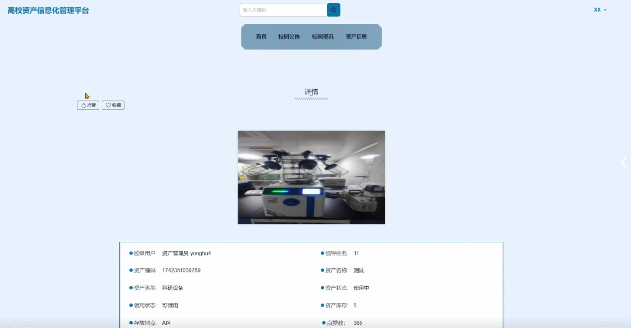Open the 校园公告 menu item
Image resolution: width=631 pixels, height=328 pixels.
point(289,37)
